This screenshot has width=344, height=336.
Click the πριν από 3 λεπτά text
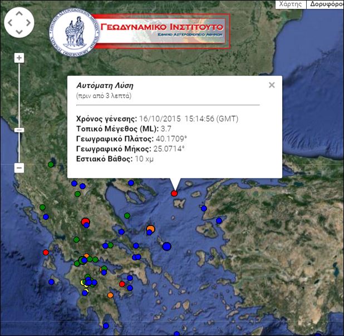[x=104, y=96]
